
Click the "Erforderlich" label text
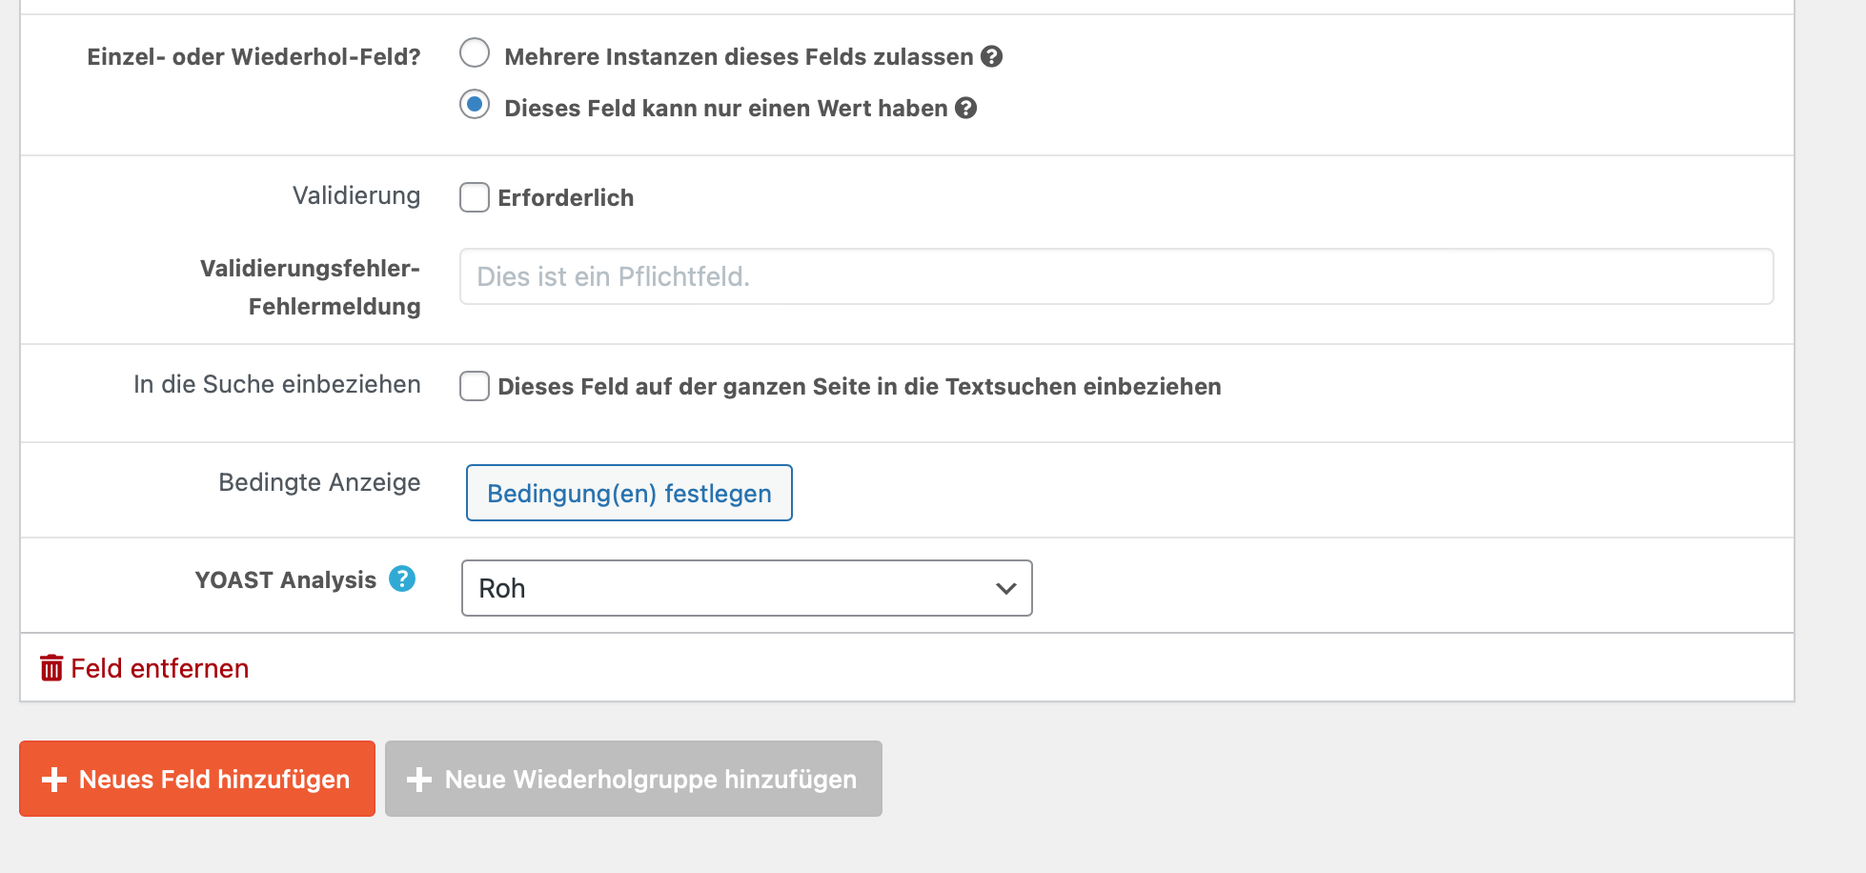coord(565,198)
